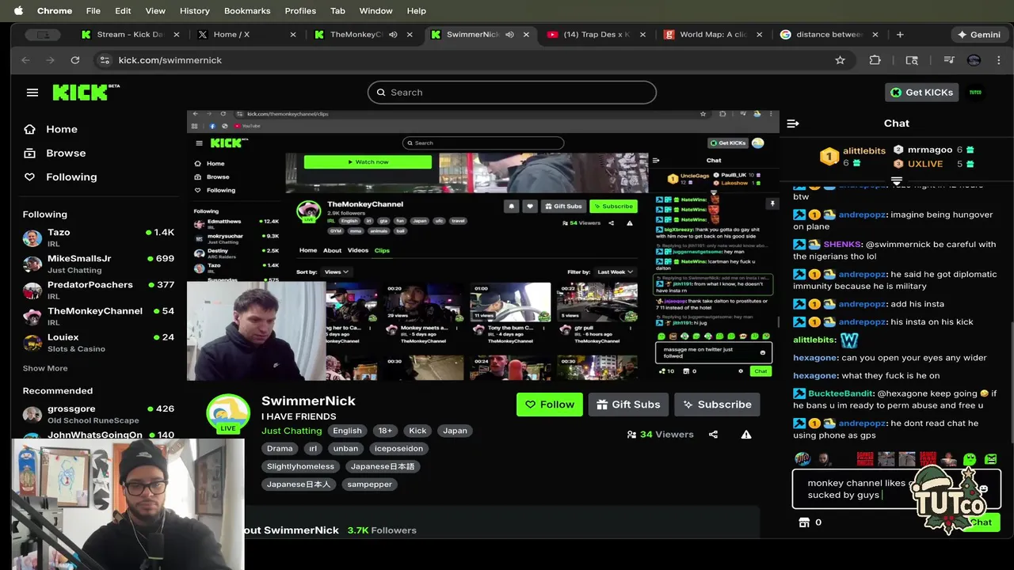Click the SwimmerNick stream video player
This screenshot has width=1014, height=570.
[x=482, y=245]
